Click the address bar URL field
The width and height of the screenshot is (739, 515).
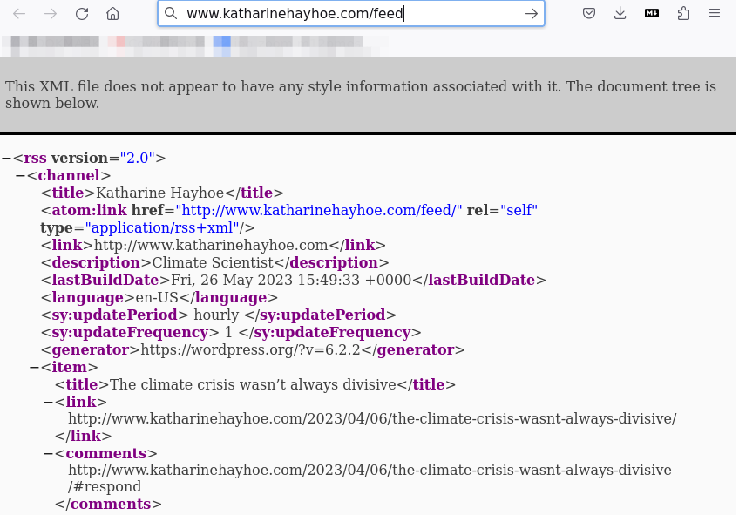[350, 14]
